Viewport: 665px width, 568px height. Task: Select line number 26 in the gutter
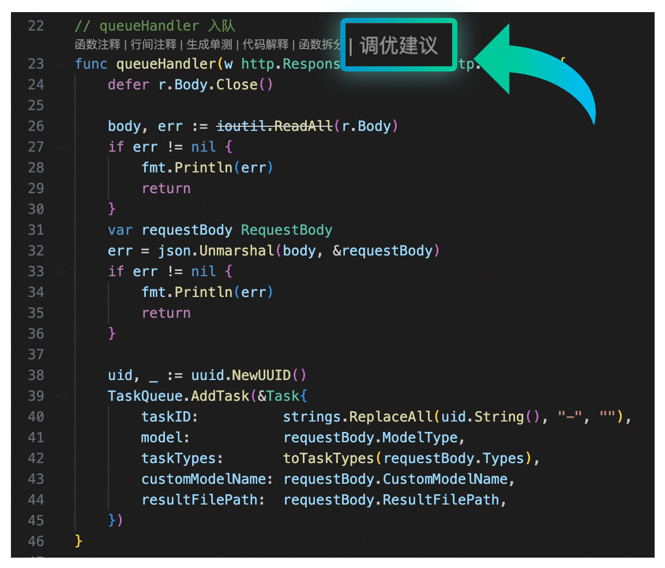[x=36, y=126]
